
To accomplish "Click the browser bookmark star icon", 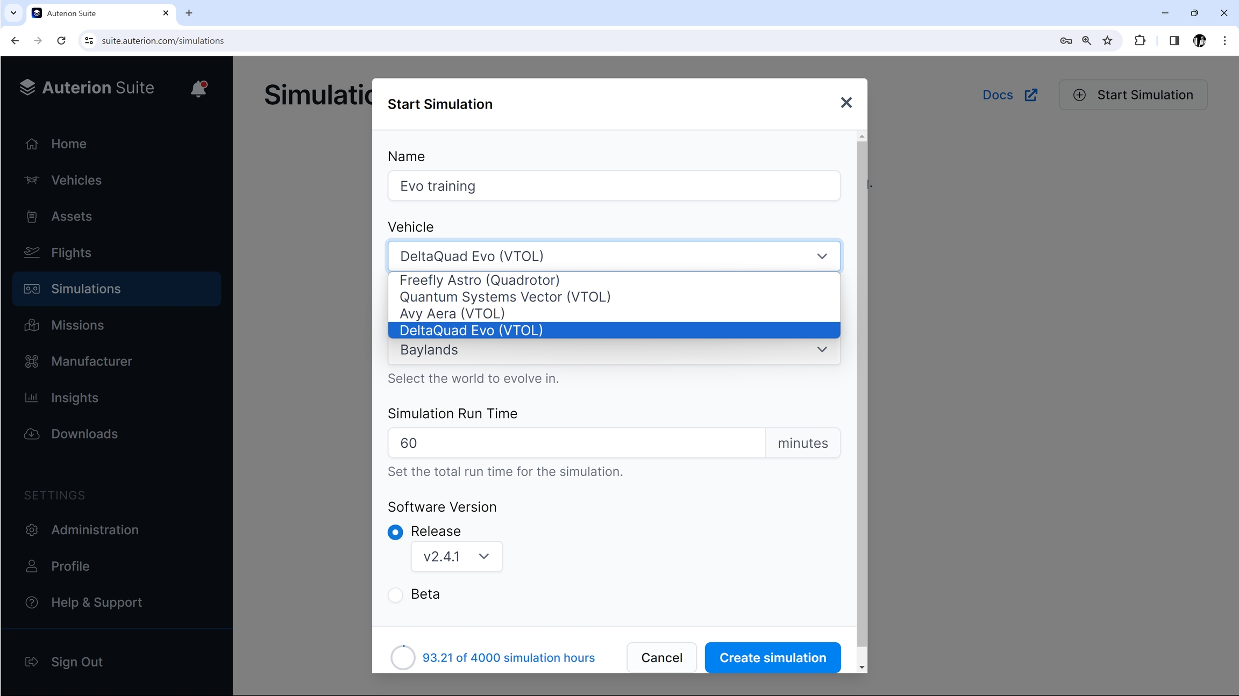I will [1107, 41].
